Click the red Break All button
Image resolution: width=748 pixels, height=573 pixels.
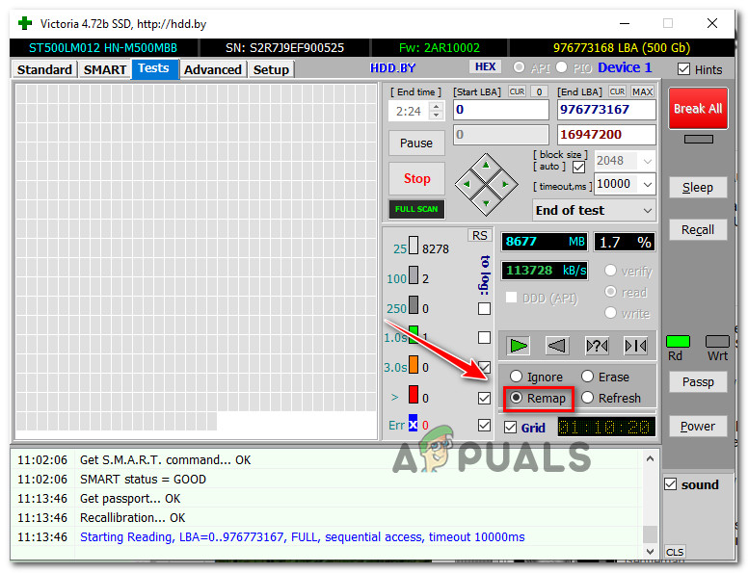[698, 108]
